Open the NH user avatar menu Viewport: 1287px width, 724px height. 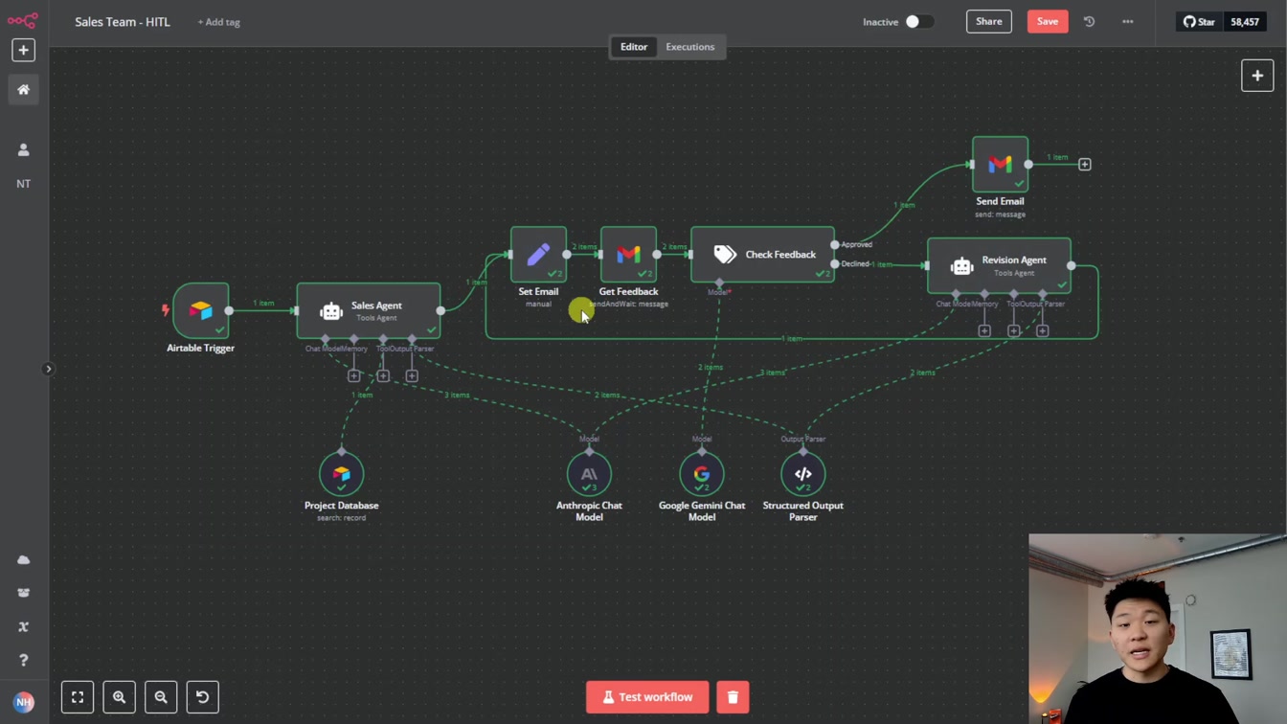23,702
